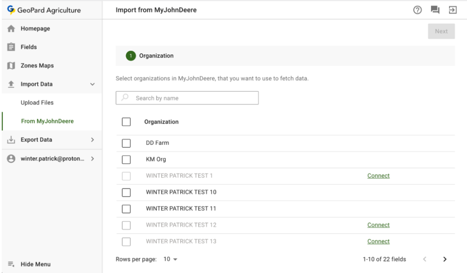Screen dimensions: 467x273
Task: Open Upload Files menu item
Action: pyautogui.click(x=37, y=103)
